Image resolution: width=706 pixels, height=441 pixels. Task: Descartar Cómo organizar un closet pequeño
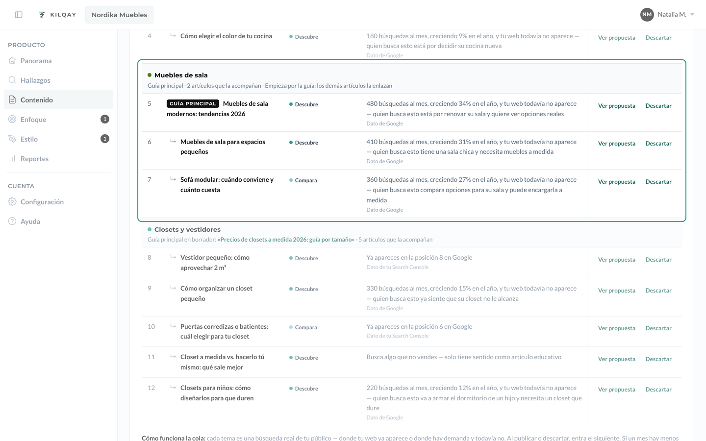658,291
